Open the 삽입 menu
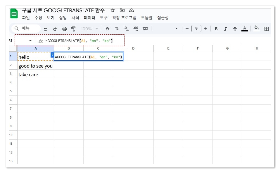The image size is (280, 173). point(63,17)
